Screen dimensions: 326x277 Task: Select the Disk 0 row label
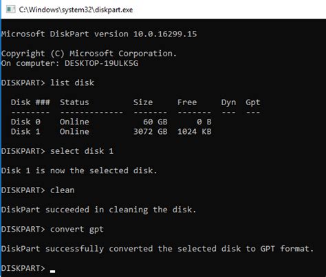tap(25, 122)
